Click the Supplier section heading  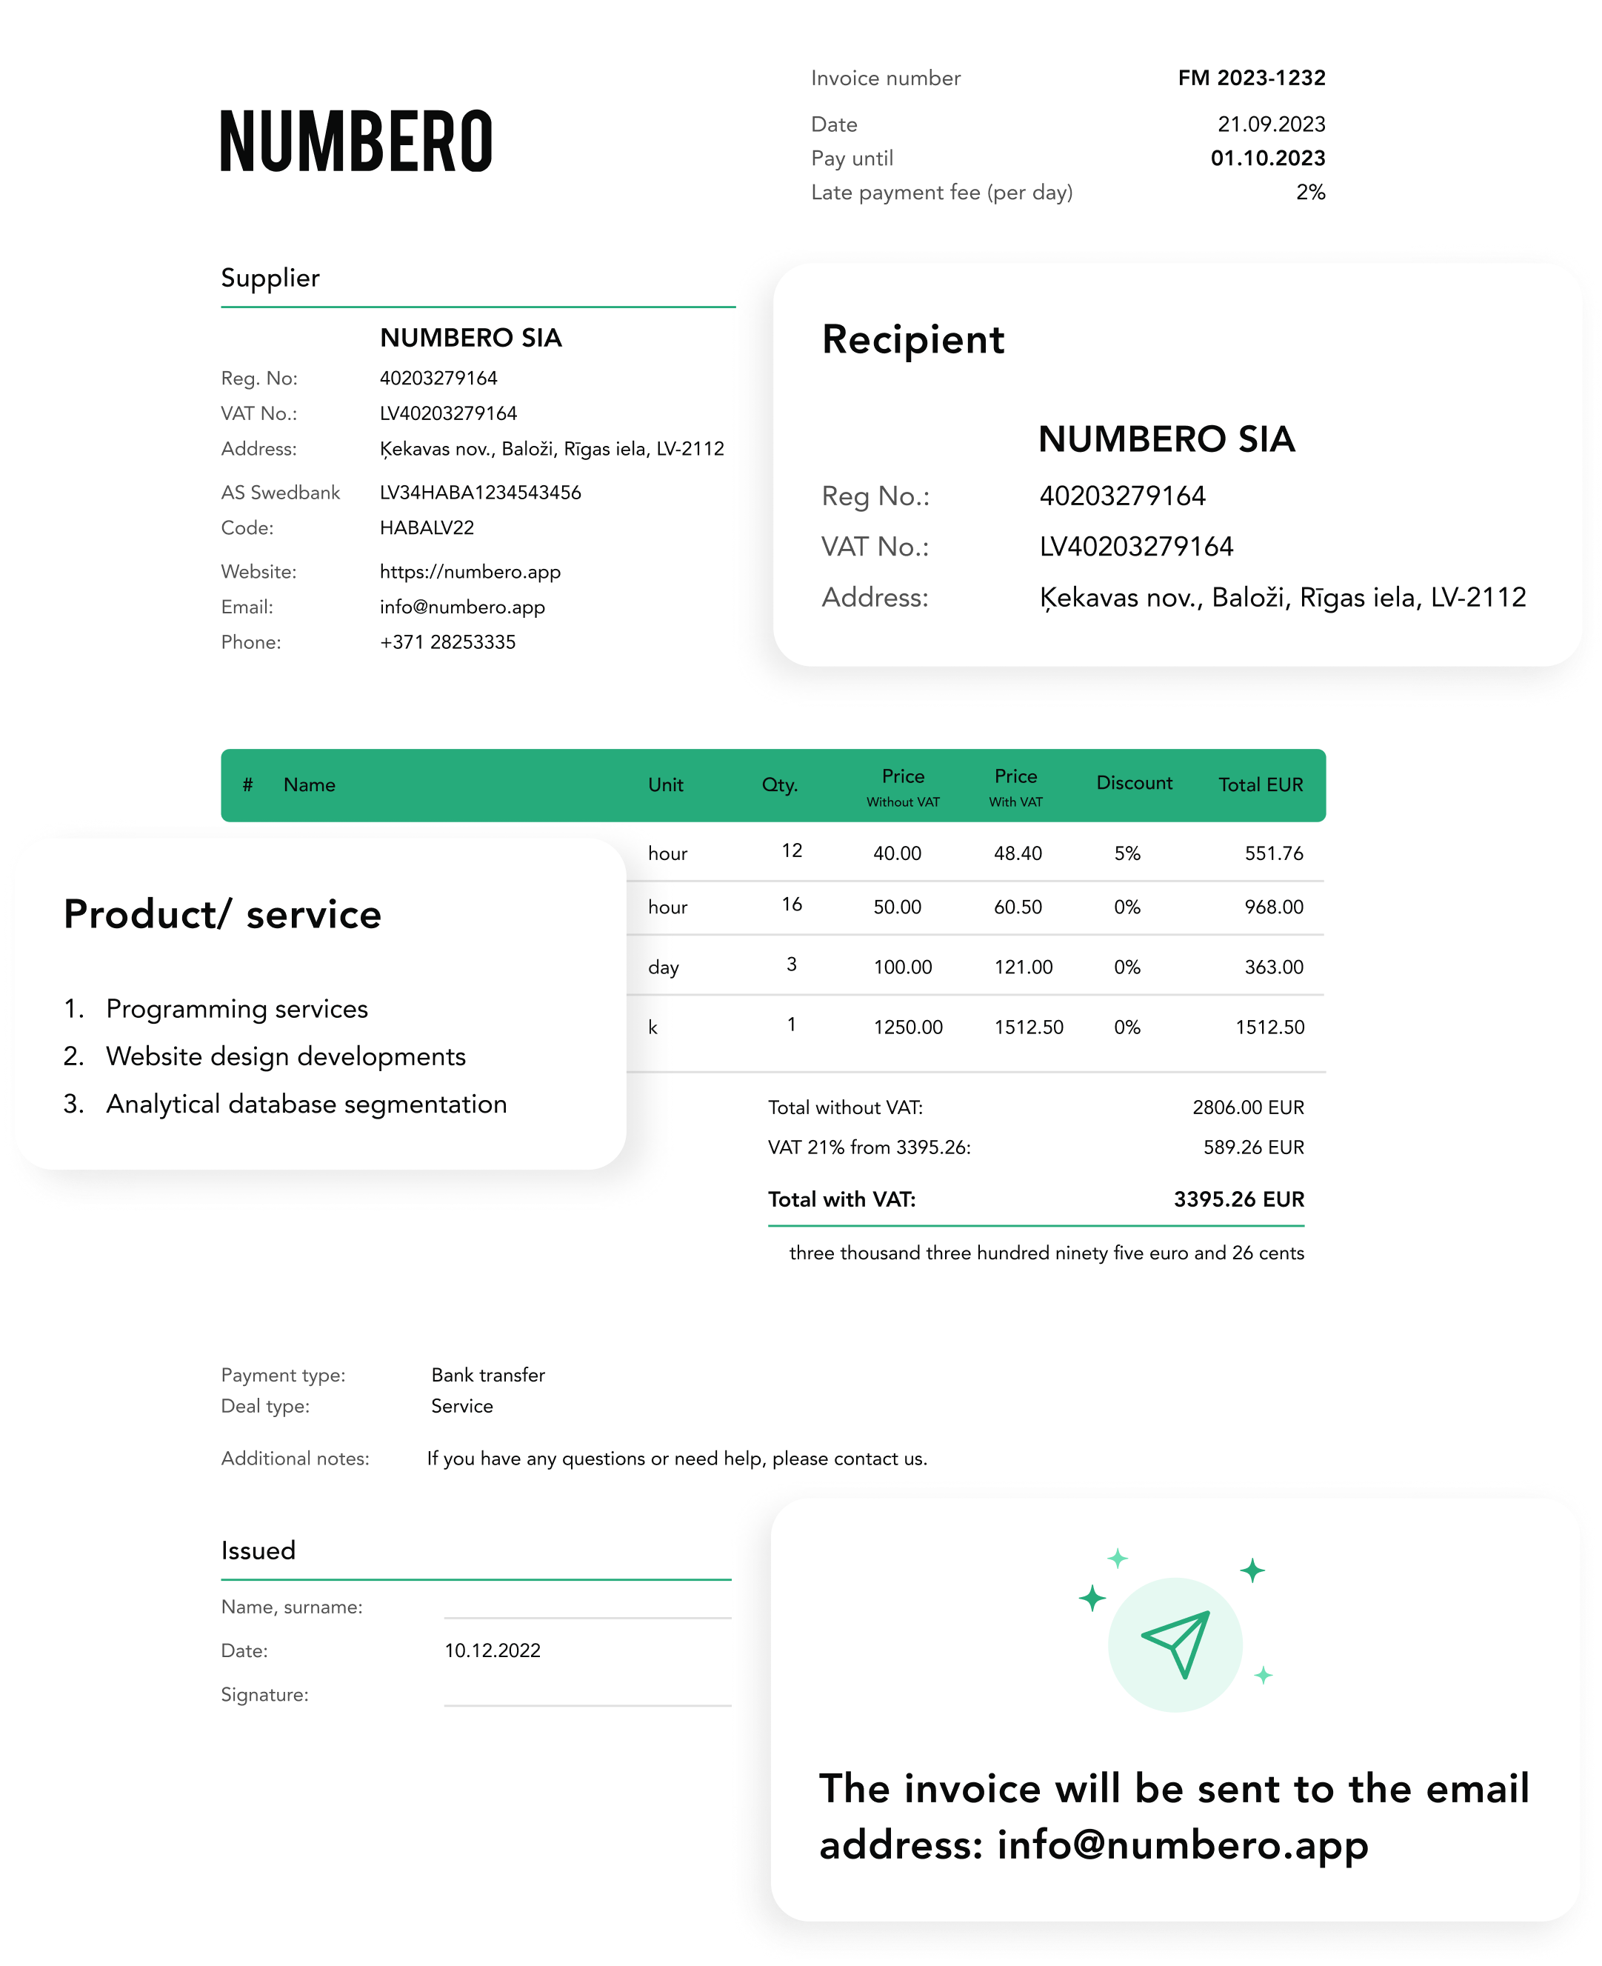click(x=270, y=278)
